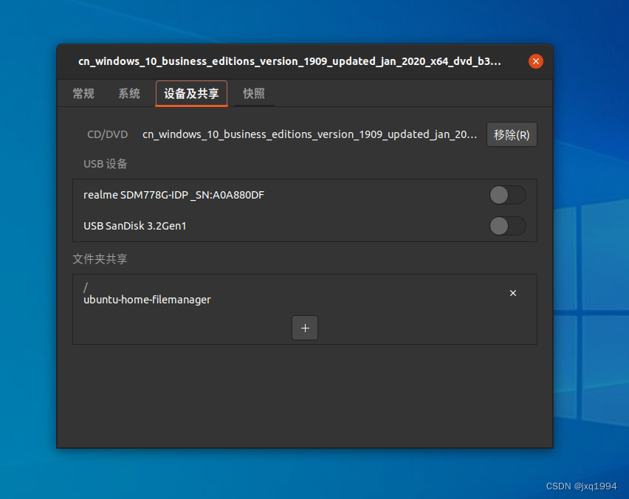629x499 pixels.
Task: Select the 设备及共享 tab
Action: pos(191,94)
